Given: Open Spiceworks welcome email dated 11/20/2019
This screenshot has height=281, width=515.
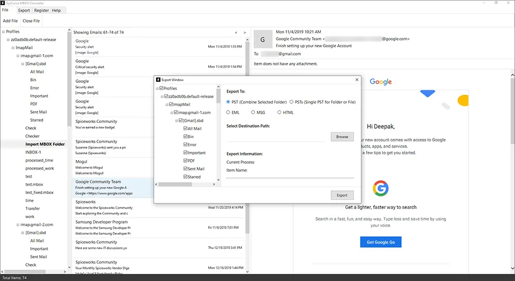Looking at the screenshot, I should (159, 207).
